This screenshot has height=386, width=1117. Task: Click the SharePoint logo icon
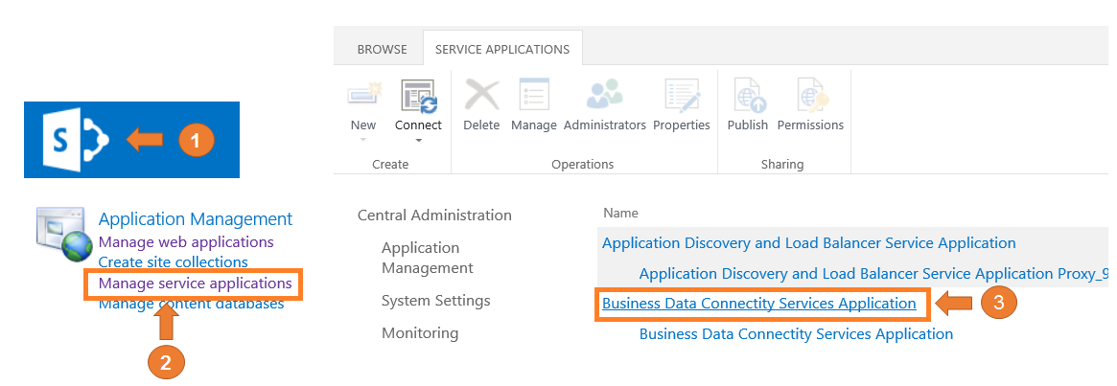(77, 140)
